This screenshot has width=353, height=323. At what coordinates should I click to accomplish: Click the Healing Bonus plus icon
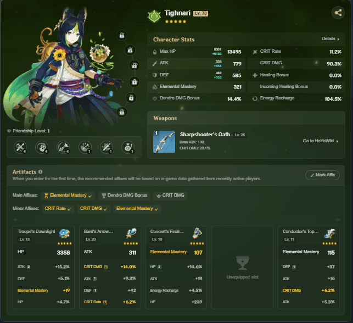(255, 75)
